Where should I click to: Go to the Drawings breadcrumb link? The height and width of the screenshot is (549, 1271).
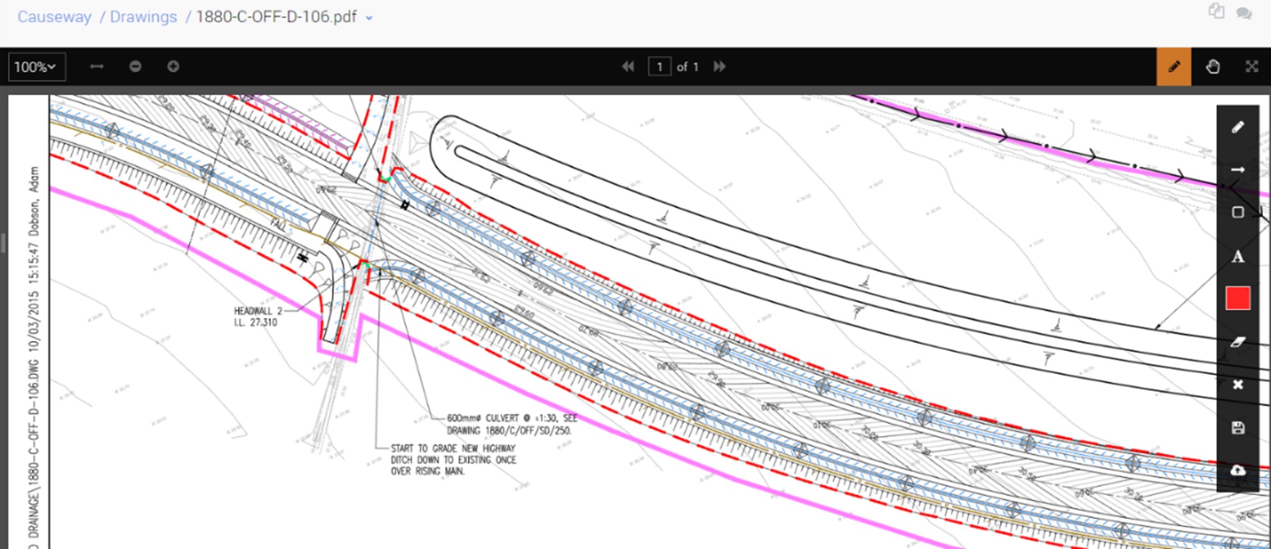(x=143, y=17)
